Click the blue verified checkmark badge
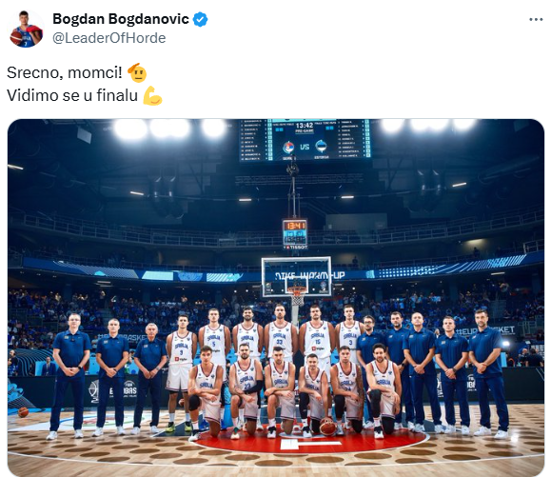551x477 pixels. pyautogui.click(x=200, y=19)
